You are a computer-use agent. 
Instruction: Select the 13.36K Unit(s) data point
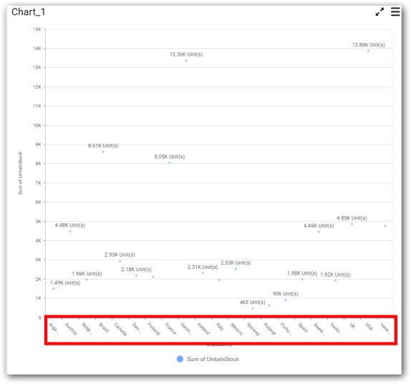pos(186,61)
